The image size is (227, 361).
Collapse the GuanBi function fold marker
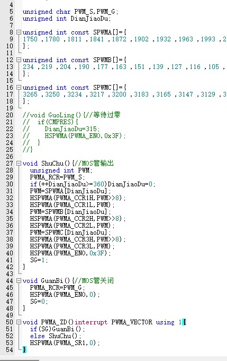pos(19,281)
